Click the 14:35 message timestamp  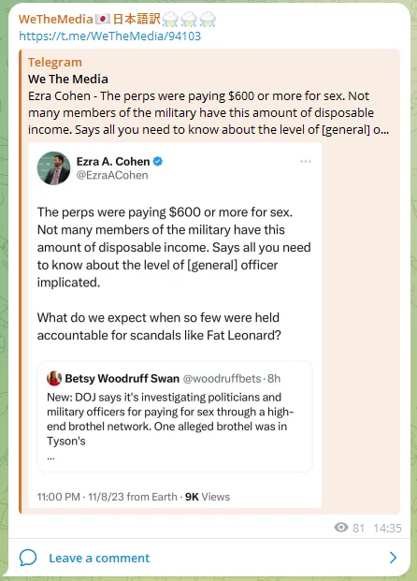click(387, 528)
